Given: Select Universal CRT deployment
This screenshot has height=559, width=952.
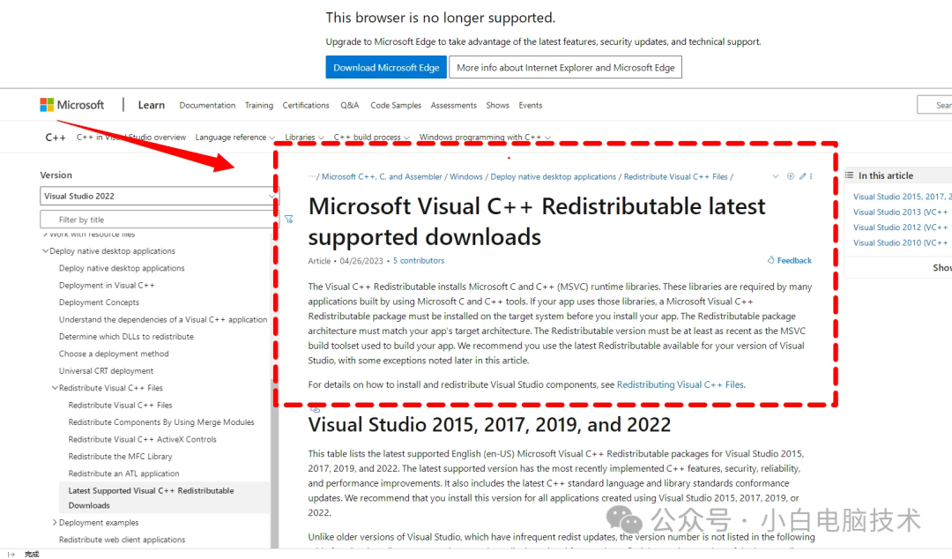Looking at the screenshot, I should coord(106,370).
